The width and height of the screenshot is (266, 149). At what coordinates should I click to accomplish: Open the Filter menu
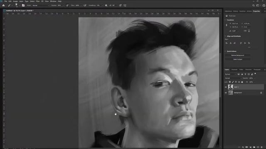[38, 1]
